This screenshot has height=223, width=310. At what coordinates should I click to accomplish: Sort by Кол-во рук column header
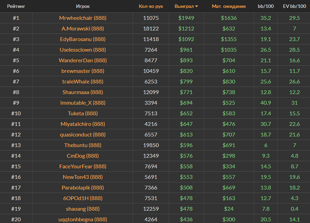pos(151,6)
